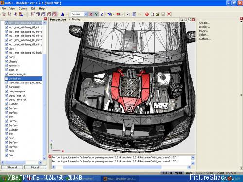Viewport: 243px width, 182px height.
Task: Switch to Polygons editing level icon
Action: (x=15, y=14)
